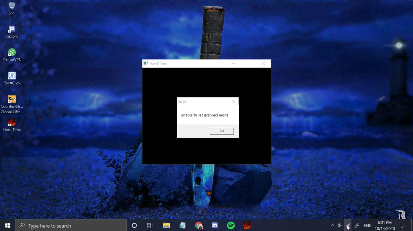Close the Error! dialog with X
Image resolution: width=413 pixels, height=231 pixels.
point(233,101)
